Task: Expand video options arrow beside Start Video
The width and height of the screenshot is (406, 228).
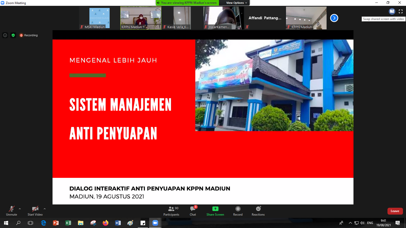Action: [45, 209]
